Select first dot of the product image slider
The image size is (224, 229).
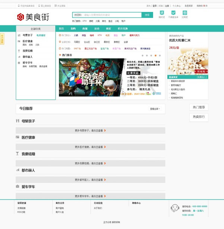point(185,73)
